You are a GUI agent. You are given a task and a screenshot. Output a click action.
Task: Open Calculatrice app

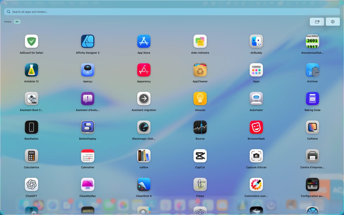tap(31, 156)
